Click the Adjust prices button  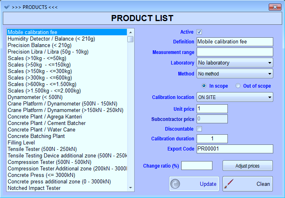click(248, 166)
